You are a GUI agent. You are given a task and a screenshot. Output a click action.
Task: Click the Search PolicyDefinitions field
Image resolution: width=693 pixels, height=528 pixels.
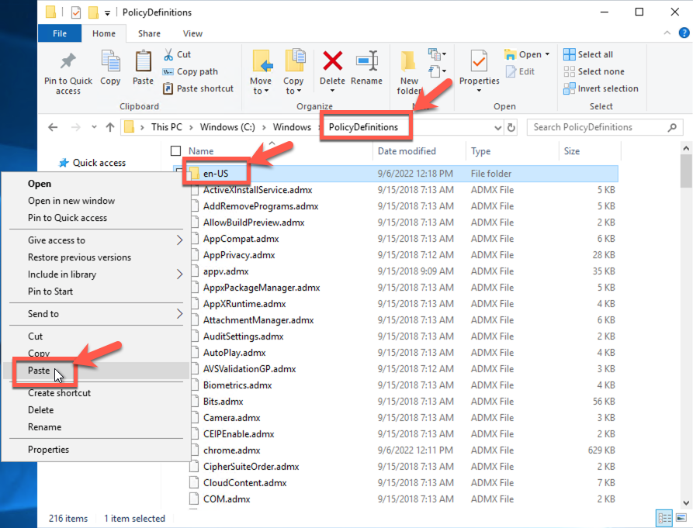tap(598, 127)
